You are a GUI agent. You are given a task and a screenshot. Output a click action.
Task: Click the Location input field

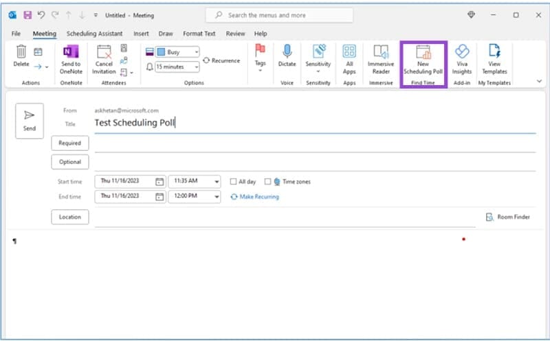click(x=285, y=217)
